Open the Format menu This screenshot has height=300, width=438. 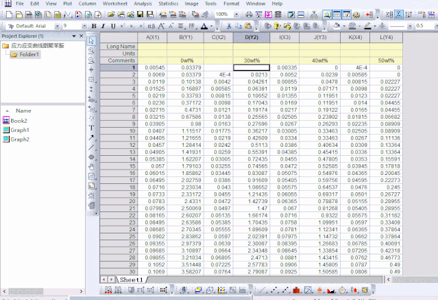click(x=231, y=3)
